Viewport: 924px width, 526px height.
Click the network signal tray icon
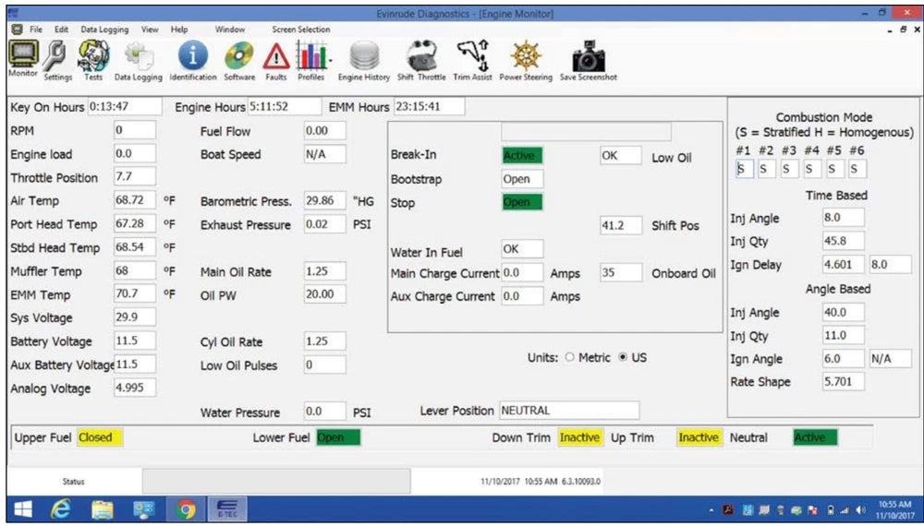[x=845, y=509]
